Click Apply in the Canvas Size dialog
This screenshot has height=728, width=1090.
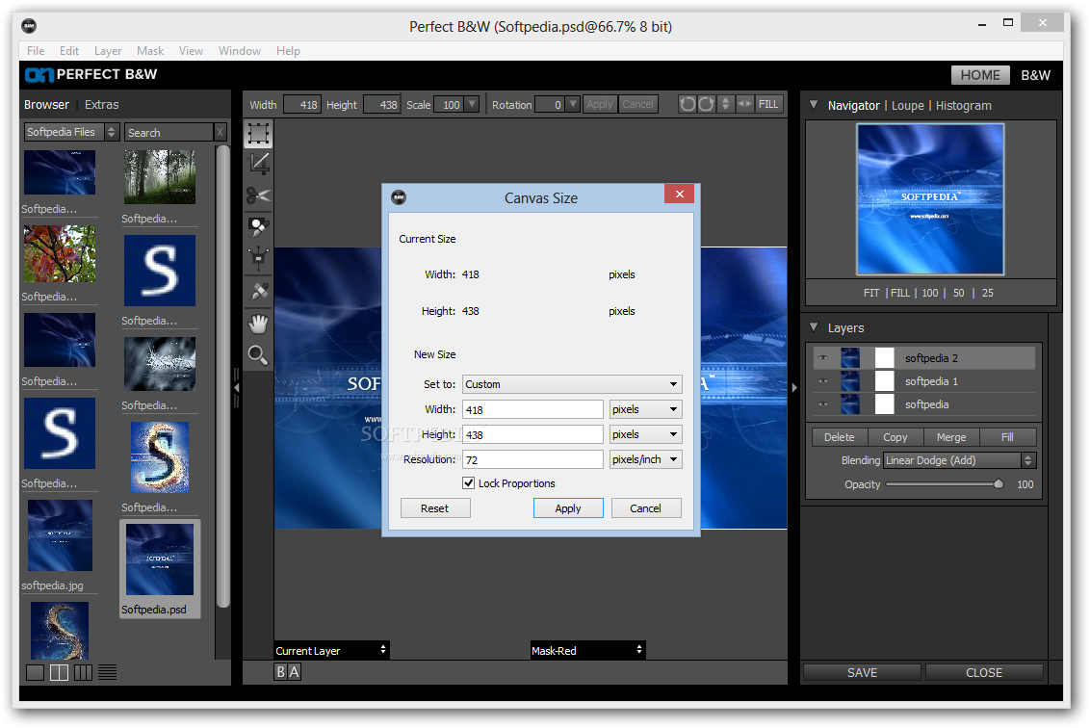pyautogui.click(x=568, y=508)
